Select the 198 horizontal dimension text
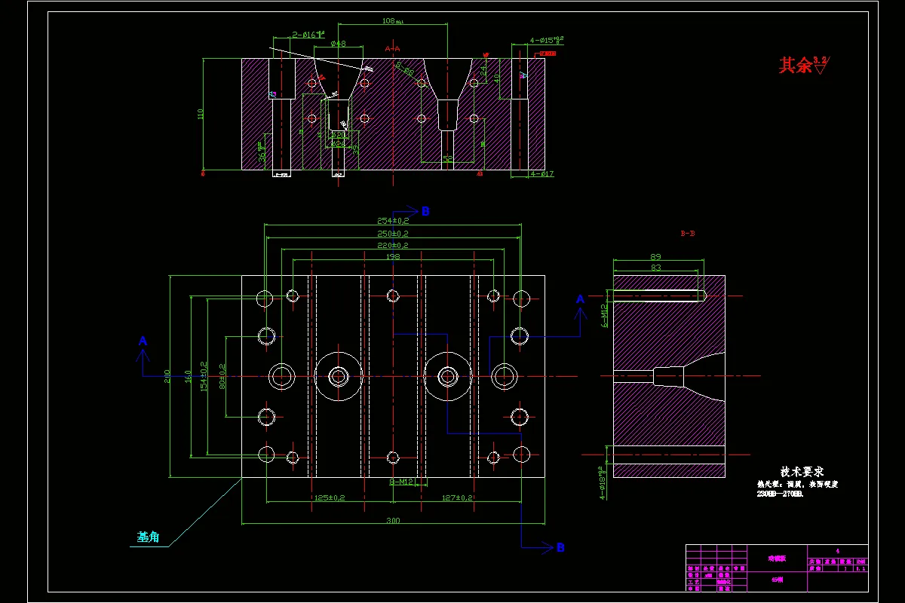The image size is (905, 603). (391, 257)
